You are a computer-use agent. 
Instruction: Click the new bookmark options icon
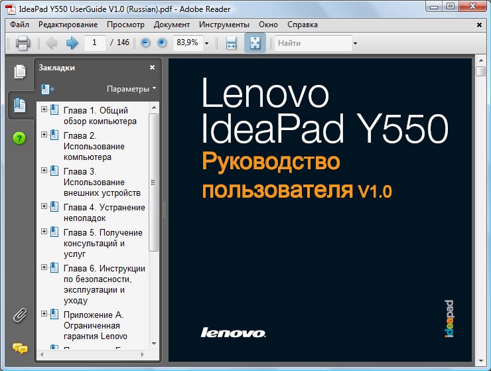[48, 90]
